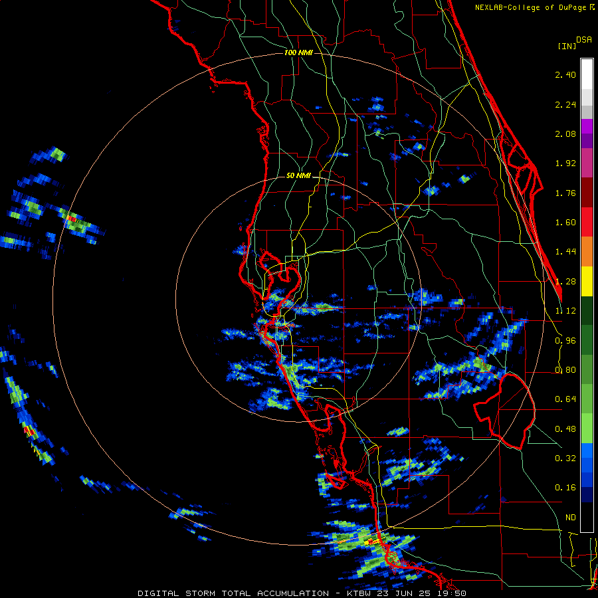Click the [IN] units label

point(567,46)
